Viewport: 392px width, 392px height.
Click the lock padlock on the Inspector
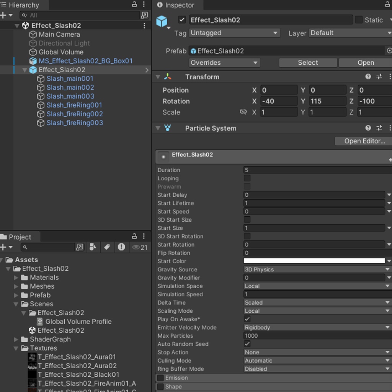388,5
